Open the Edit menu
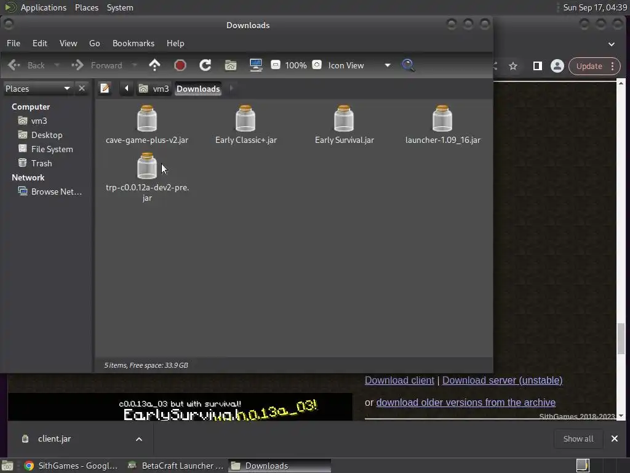The height and width of the screenshot is (473, 630). pyautogui.click(x=40, y=43)
